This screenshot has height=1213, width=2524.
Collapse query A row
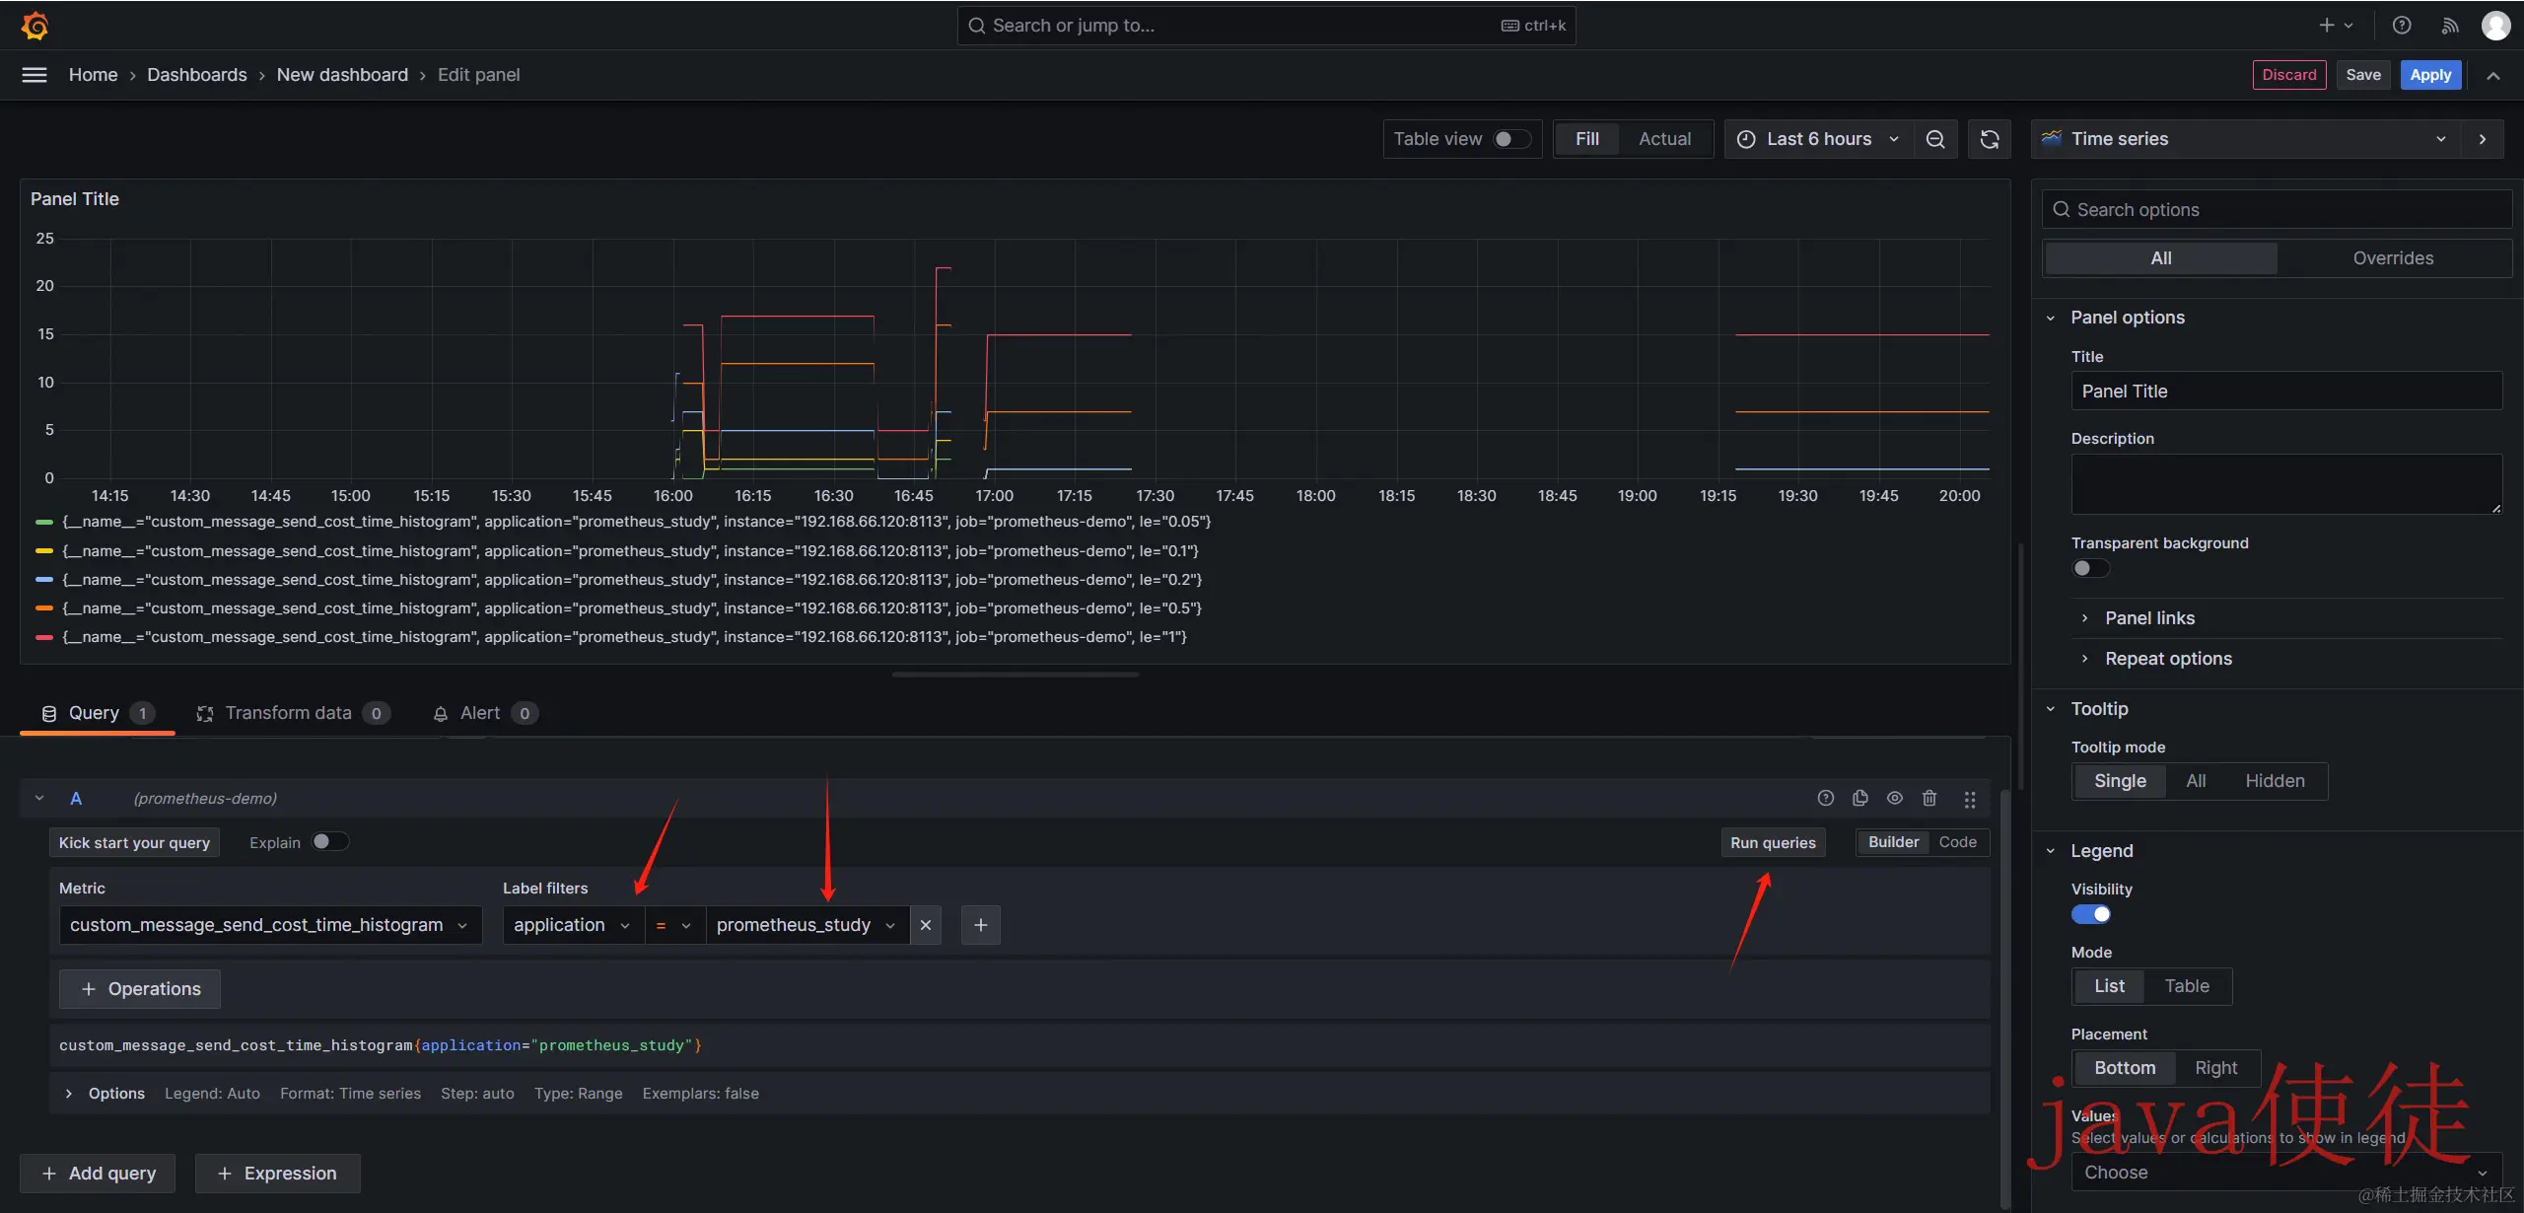point(39,798)
